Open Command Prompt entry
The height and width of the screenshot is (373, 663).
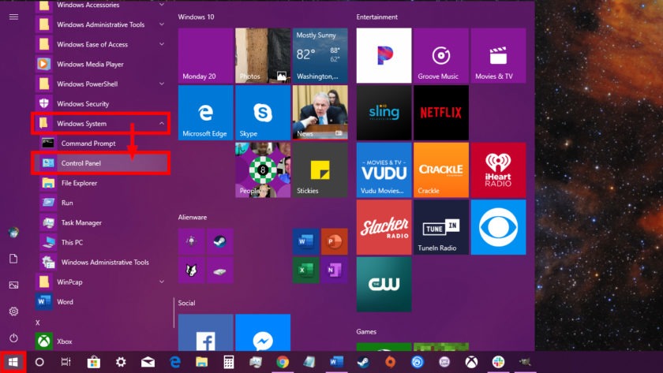pos(100,144)
